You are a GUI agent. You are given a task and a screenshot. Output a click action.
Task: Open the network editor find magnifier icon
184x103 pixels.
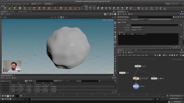point(181,55)
